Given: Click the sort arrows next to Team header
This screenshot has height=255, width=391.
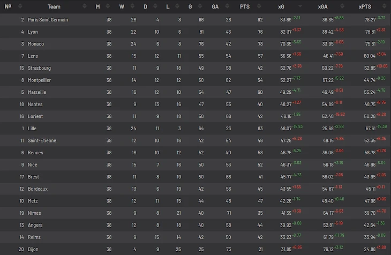Looking at the screenshot, I should click(86, 6).
